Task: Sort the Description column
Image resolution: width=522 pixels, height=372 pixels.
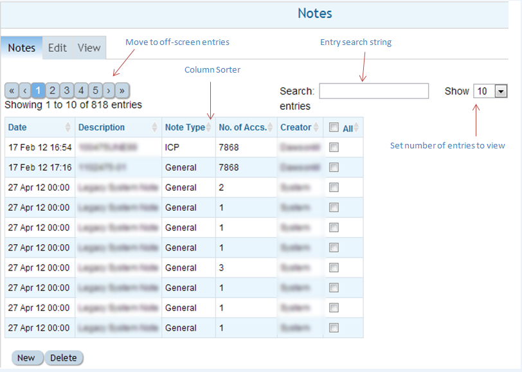Action: 154,127
